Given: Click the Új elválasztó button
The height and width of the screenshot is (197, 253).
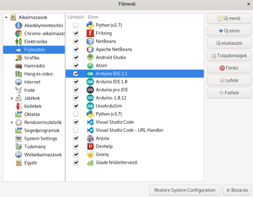Looking at the screenshot, I should [x=229, y=43].
